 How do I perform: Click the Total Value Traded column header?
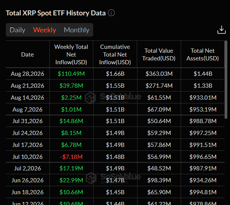[159, 55]
